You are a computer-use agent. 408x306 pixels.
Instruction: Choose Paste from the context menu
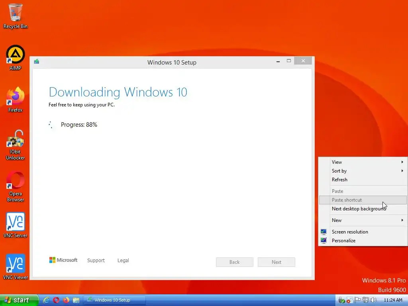[x=363, y=191]
